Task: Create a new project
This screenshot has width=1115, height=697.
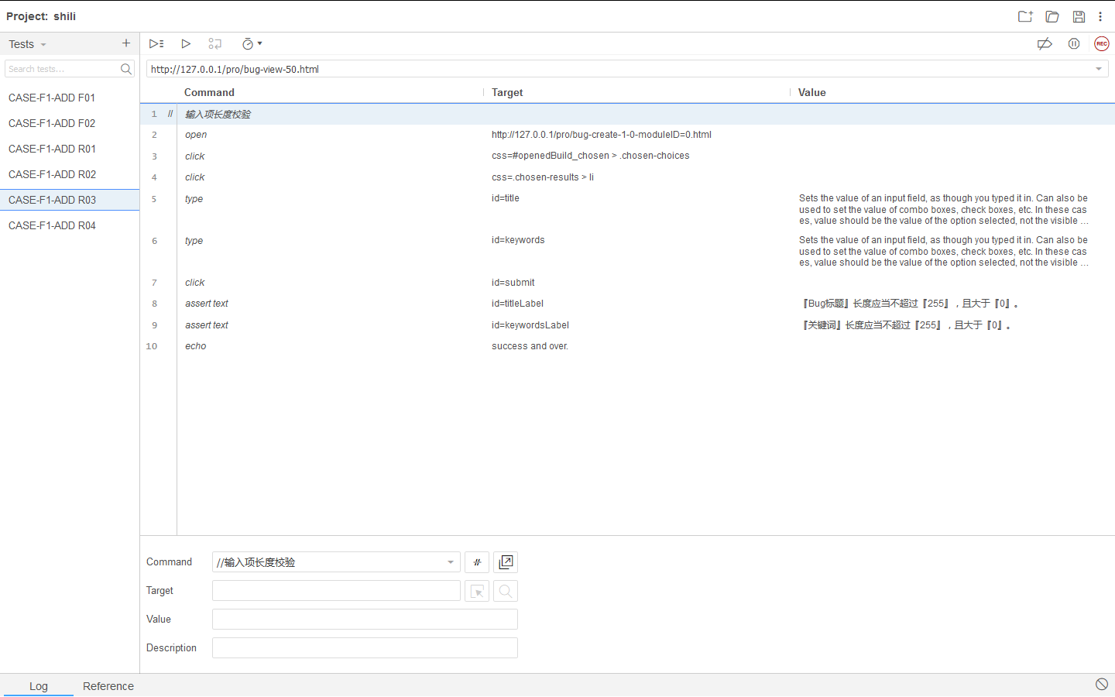Action: click(1024, 15)
